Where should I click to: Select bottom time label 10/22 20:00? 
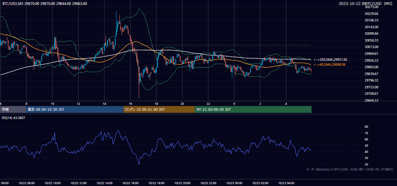click(182, 183)
